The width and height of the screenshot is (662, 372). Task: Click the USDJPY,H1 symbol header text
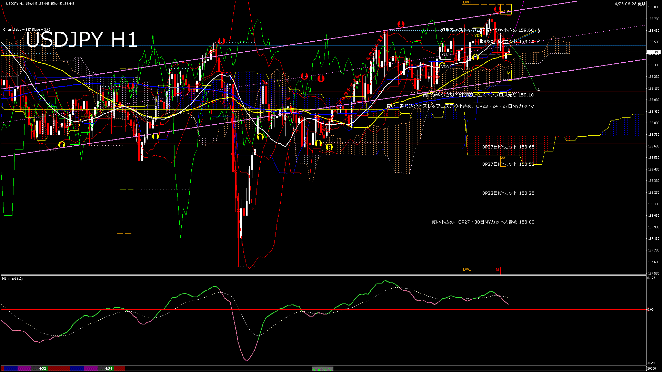15,4
